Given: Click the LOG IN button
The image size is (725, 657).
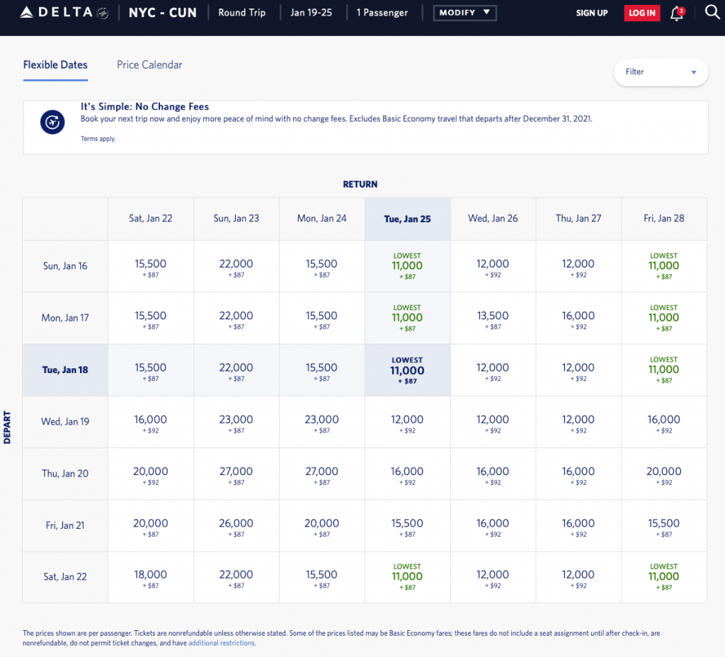Looking at the screenshot, I should (x=641, y=13).
